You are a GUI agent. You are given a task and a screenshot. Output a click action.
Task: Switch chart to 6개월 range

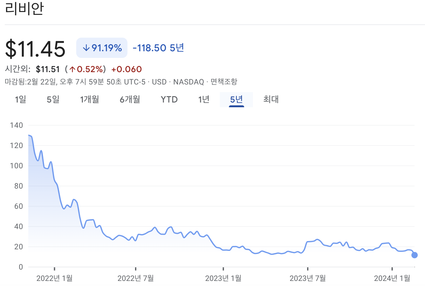[x=130, y=100]
